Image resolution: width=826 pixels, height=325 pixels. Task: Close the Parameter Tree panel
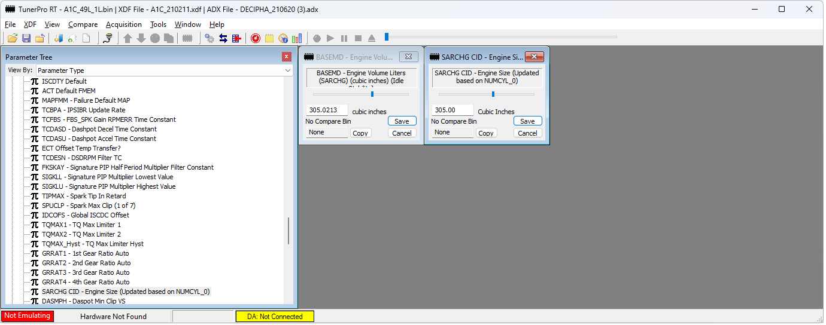pyautogui.click(x=287, y=57)
